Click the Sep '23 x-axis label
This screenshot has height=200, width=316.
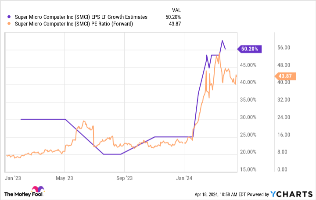click(x=124, y=178)
